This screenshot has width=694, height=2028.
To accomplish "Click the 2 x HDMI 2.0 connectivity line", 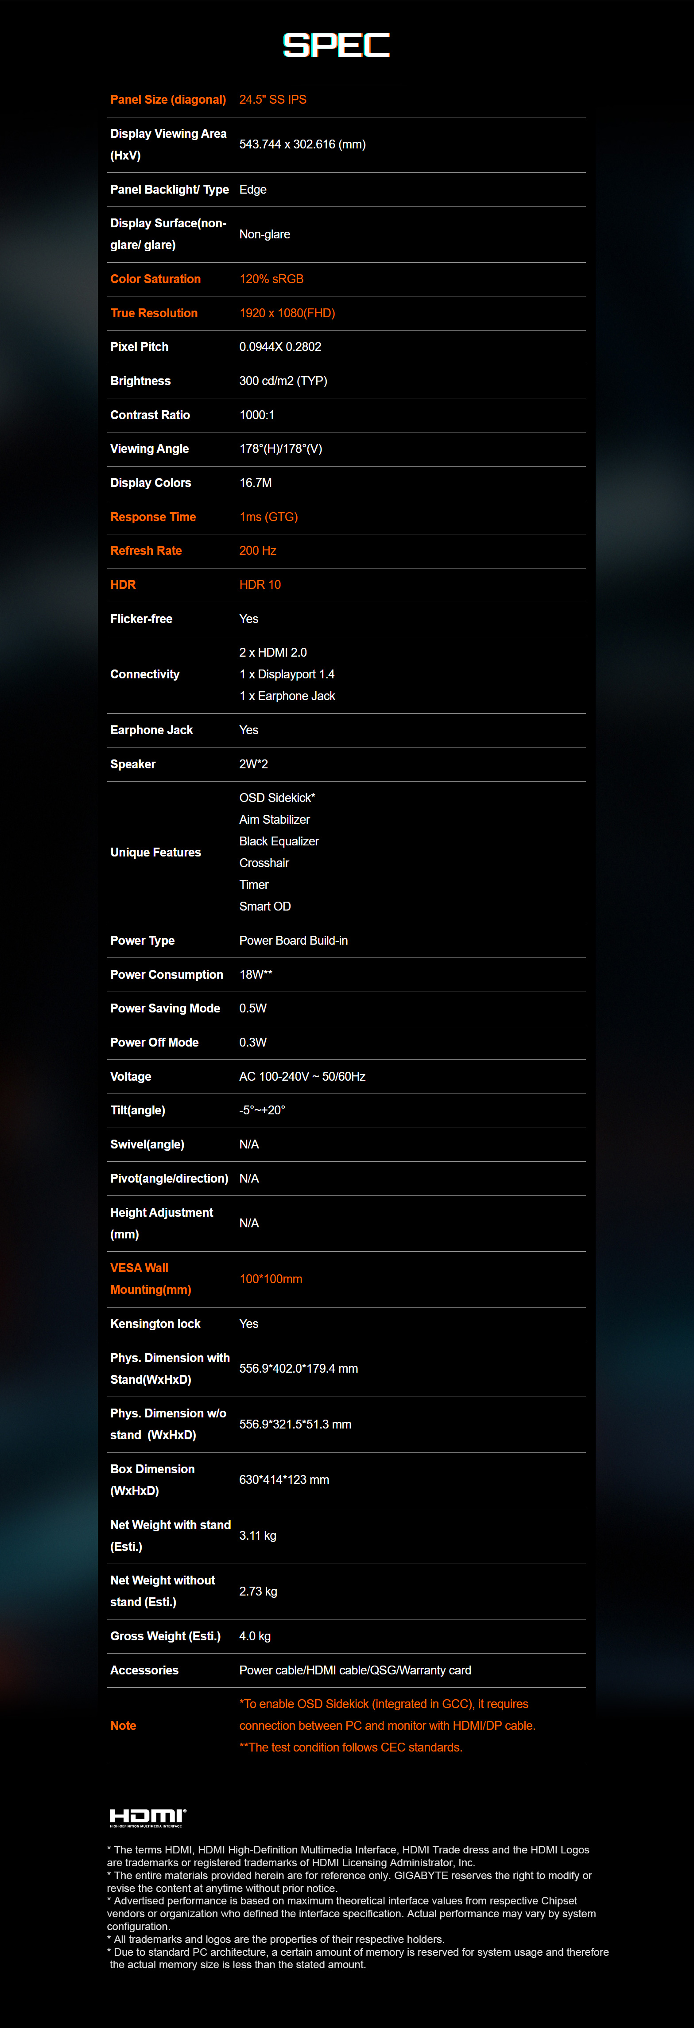I will (x=272, y=653).
